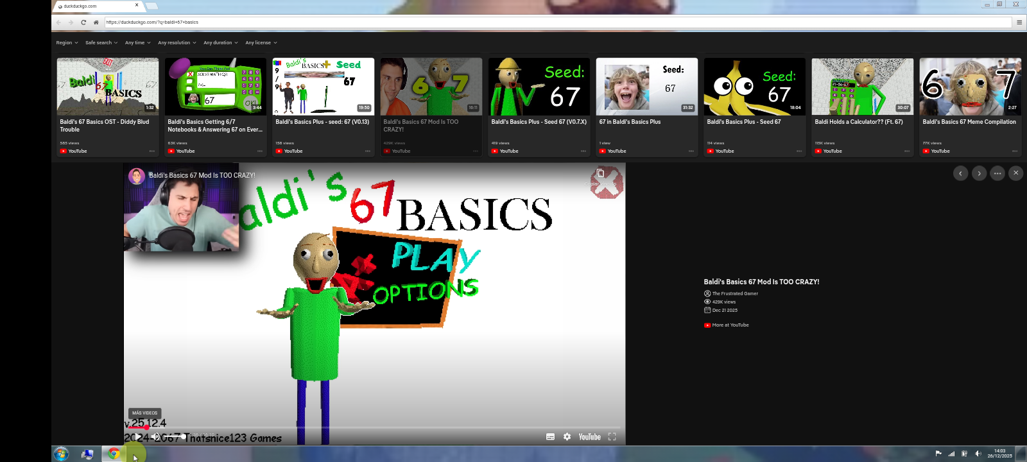Image resolution: width=1027 pixels, height=462 pixels.
Task: Open Baldi's Basics Getting 6/7 Notebooks thumbnail
Action: 216,87
